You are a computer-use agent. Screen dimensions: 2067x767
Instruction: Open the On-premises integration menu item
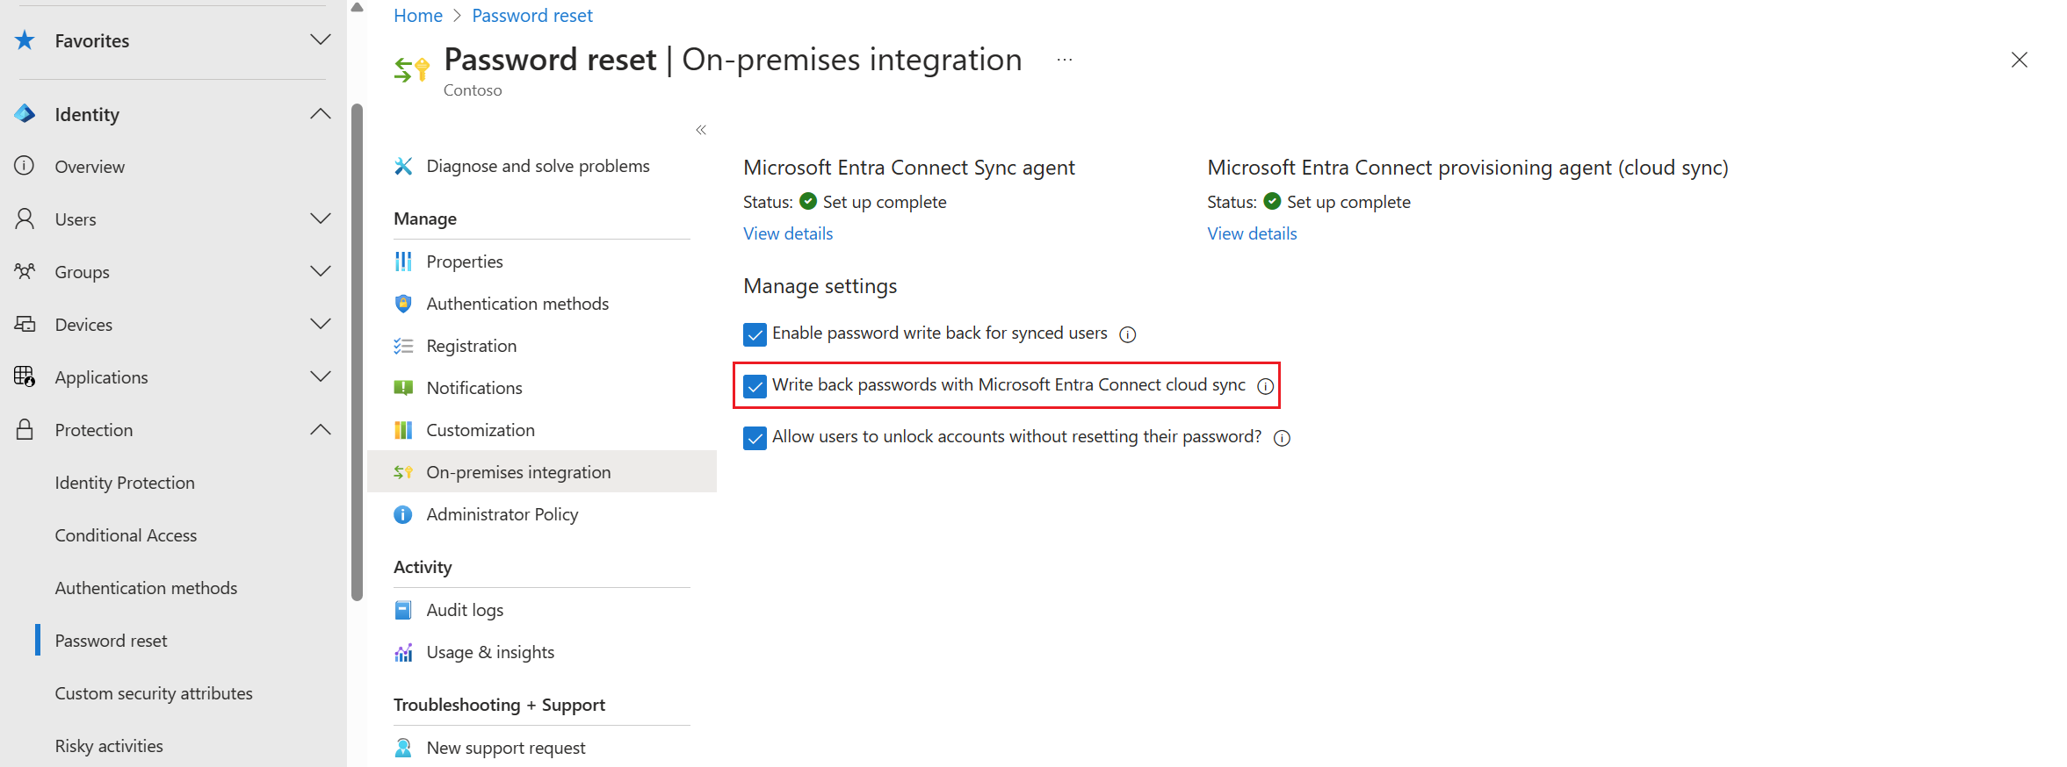click(x=518, y=471)
